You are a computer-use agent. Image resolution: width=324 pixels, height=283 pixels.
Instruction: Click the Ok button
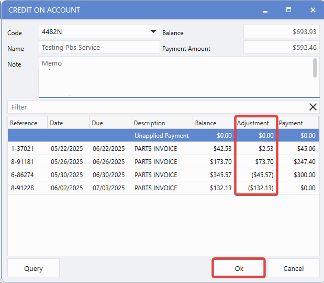tap(239, 268)
